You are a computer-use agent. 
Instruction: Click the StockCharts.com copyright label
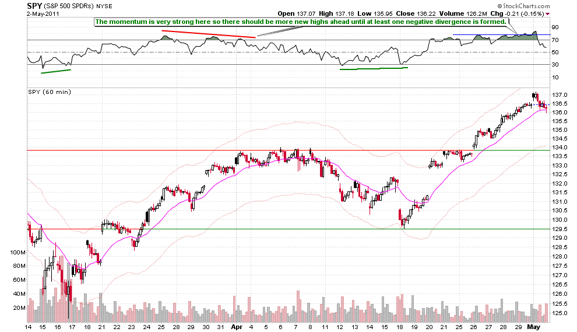coord(523,6)
